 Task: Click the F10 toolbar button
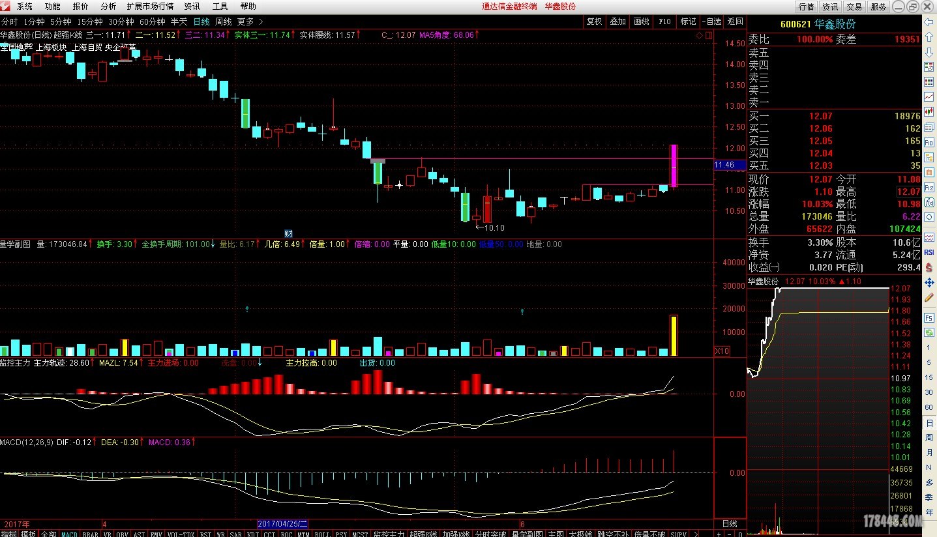664,22
